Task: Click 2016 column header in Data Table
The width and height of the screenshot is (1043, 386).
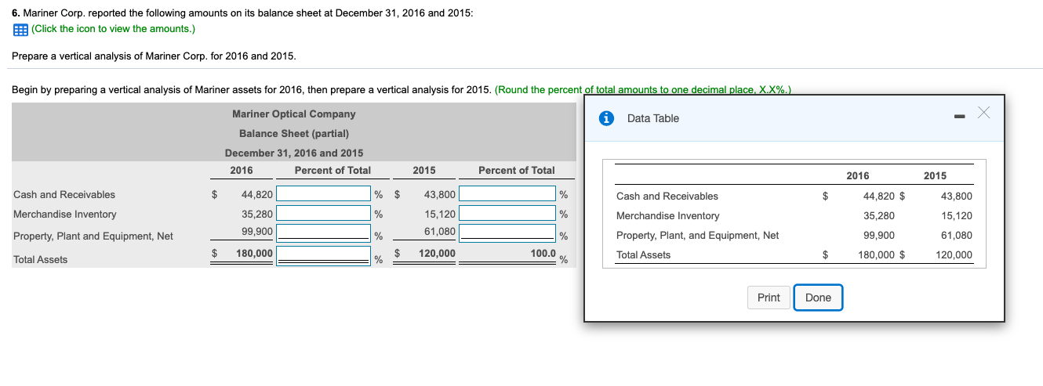Action: point(858,175)
